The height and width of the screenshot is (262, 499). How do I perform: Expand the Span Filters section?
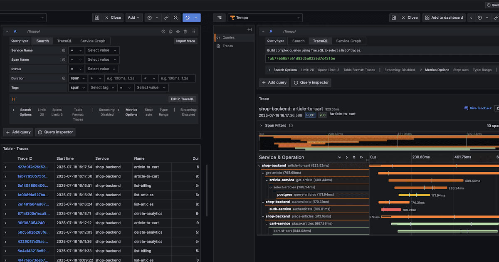[x=275, y=125]
